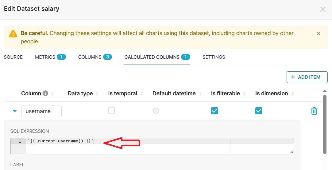The image size is (332, 170).
Task: Close the Edit Dataset dialog
Action: pos(323,9)
